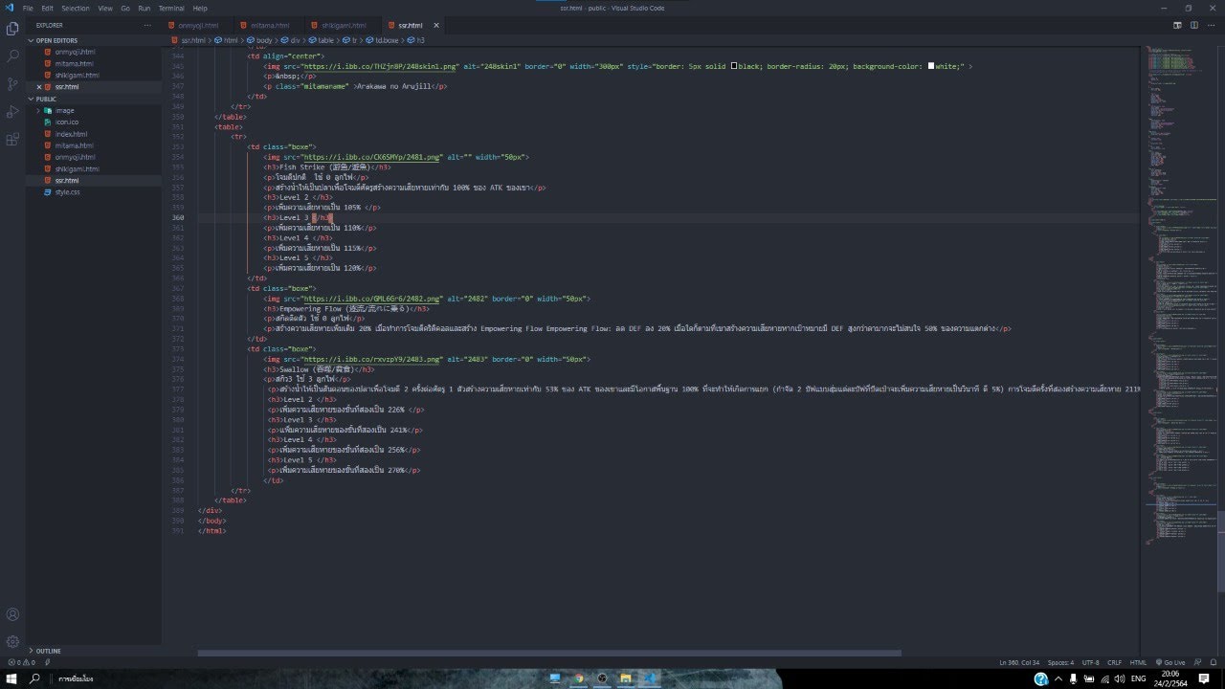Open the Help menu
The image size is (1225, 689).
click(200, 8)
